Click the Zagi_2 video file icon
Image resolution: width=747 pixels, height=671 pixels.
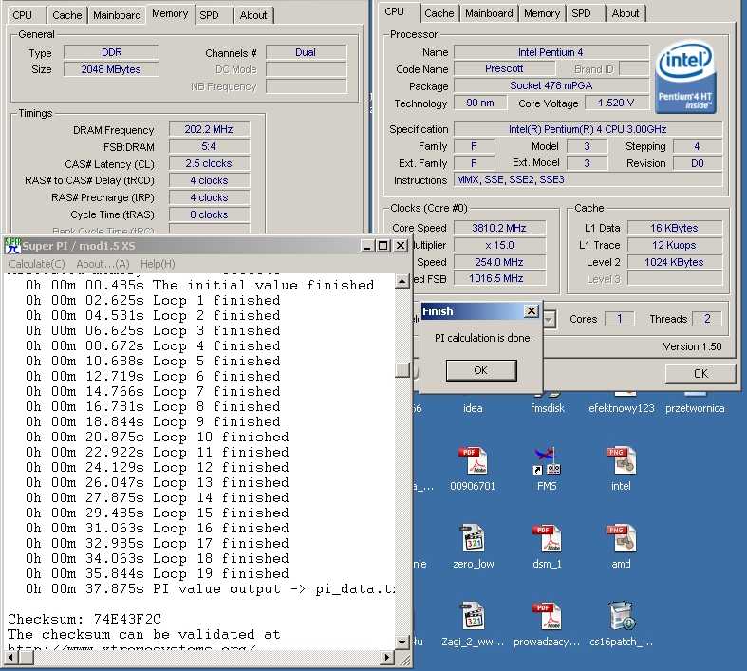pos(473,618)
